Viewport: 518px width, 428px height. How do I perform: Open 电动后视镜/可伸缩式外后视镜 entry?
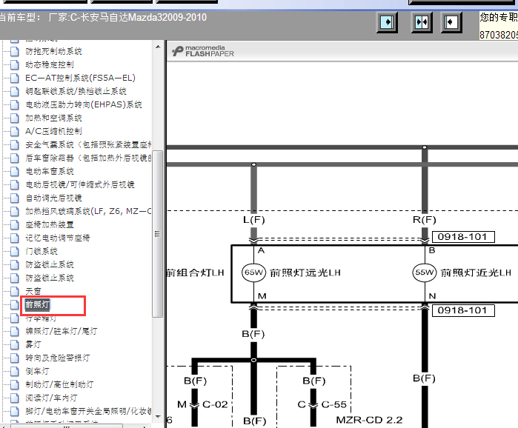click(80, 184)
